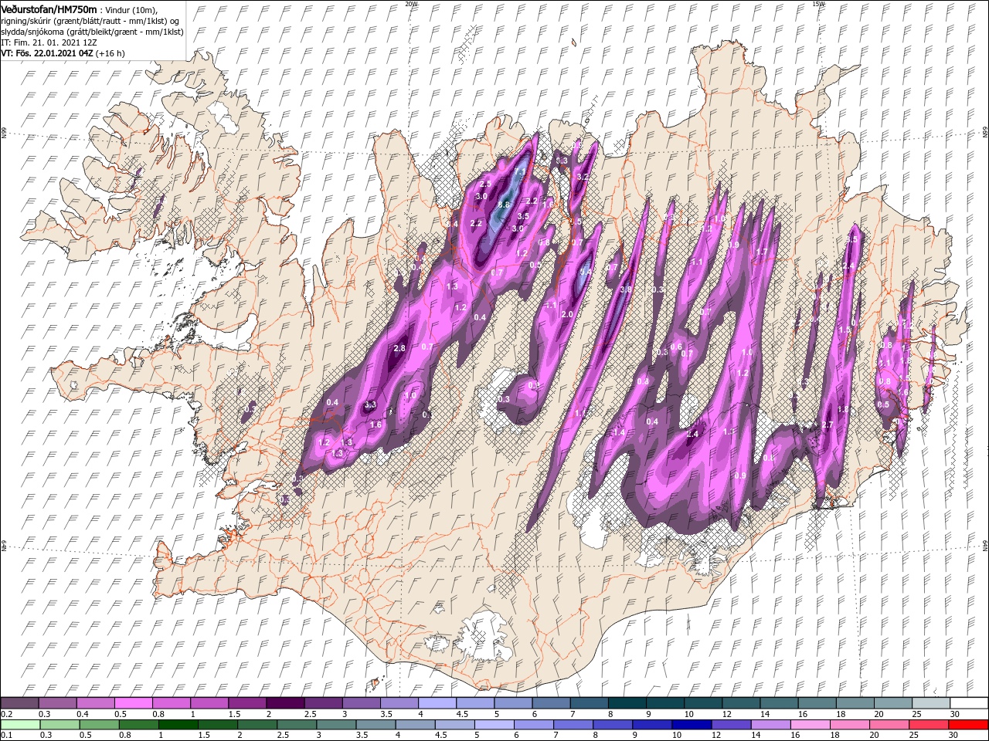Click the 1.6 snowfall value on the map
Image resolution: width=989 pixels, height=741 pixels.
[x=376, y=425]
